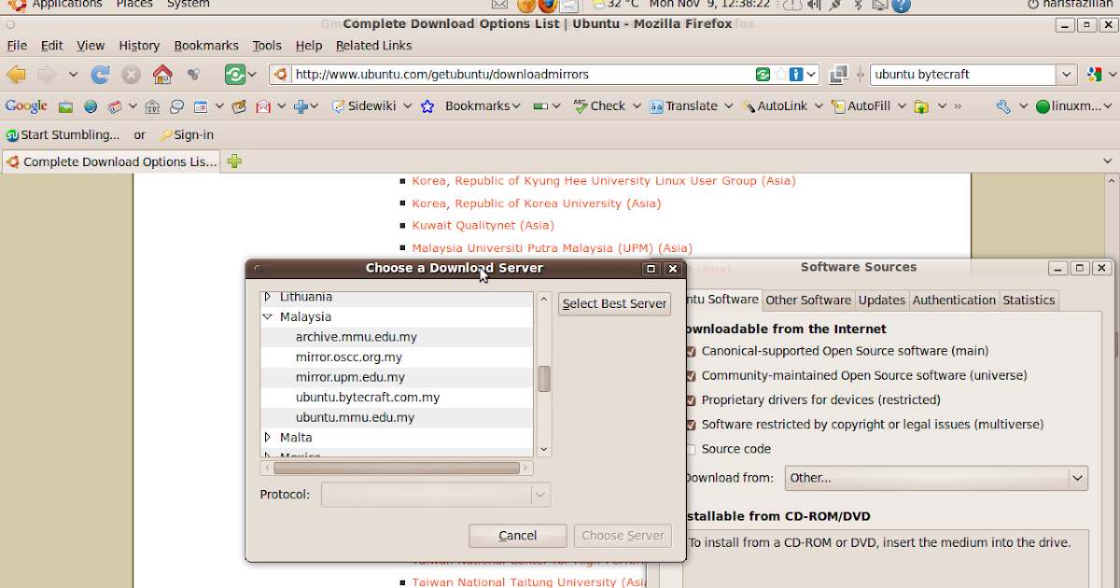Open Sidewiki from the Google toolbar
The image size is (1120, 588).
(x=364, y=106)
